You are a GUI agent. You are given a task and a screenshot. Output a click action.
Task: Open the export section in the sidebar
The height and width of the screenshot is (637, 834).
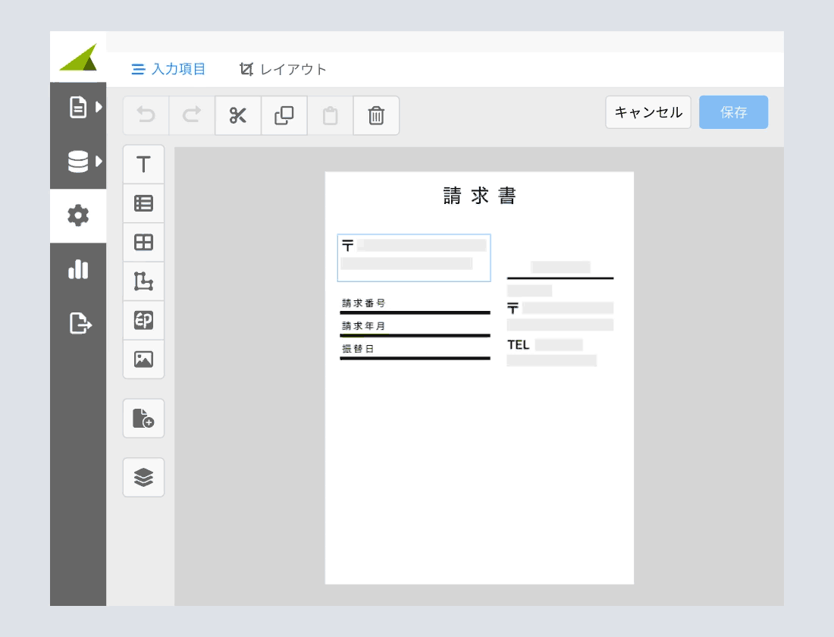coord(78,322)
